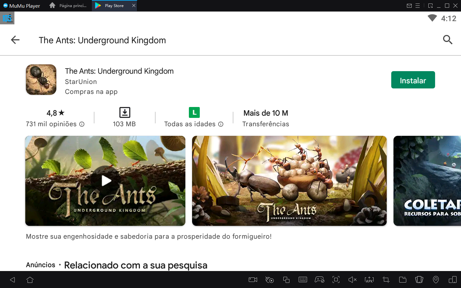Click the multi-window layout icon at far right
Screen dimensions: 461x288
click(x=453, y=280)
